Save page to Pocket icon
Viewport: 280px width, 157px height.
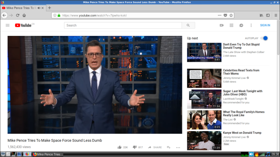pyautogui.click(x=225, y=15)
